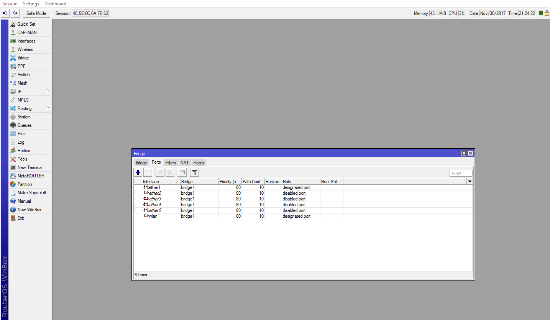The image size is (550, 320).
Task: Remove selected port with minus button
Action: pyautogui.click(x=148, y=172)
